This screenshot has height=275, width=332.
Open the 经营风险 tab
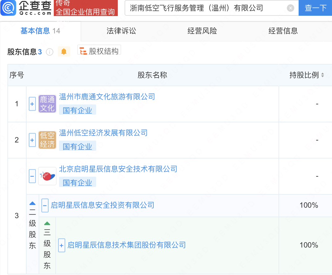(202, 31)
